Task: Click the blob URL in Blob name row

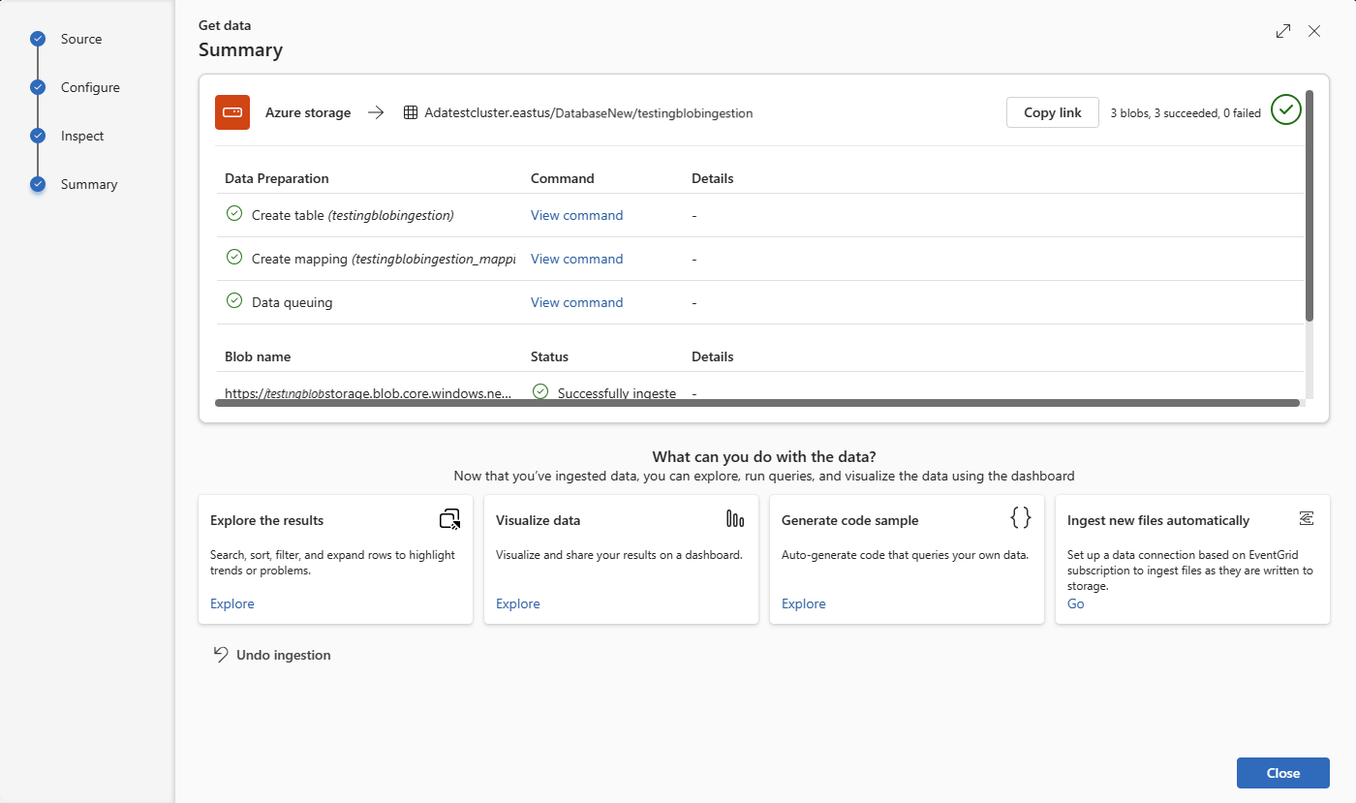Action: [368, 393]
